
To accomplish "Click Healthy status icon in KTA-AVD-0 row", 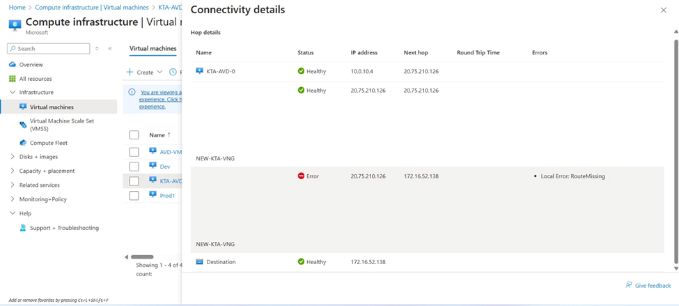I will pos(301,71).
